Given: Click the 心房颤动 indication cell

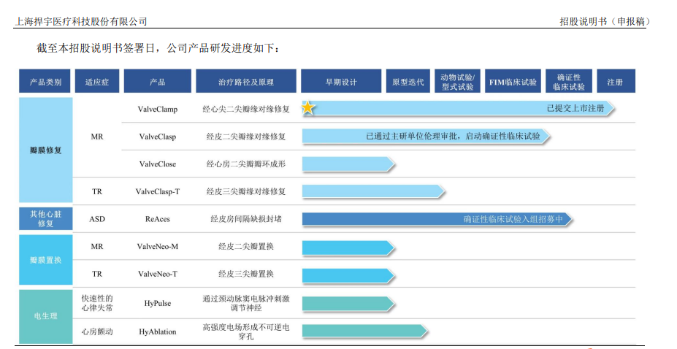Looking at the screenshot, I should click(96, 331).
